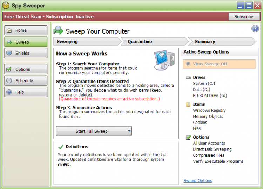Open the Shields section
Image resolution: width=263 pixels, height=189 pixels.
[26, 53]
